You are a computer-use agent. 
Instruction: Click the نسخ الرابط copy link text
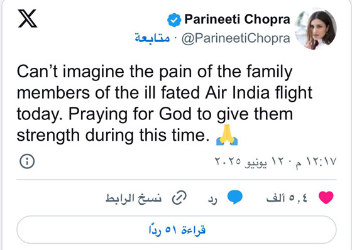[x=133, y=198]
